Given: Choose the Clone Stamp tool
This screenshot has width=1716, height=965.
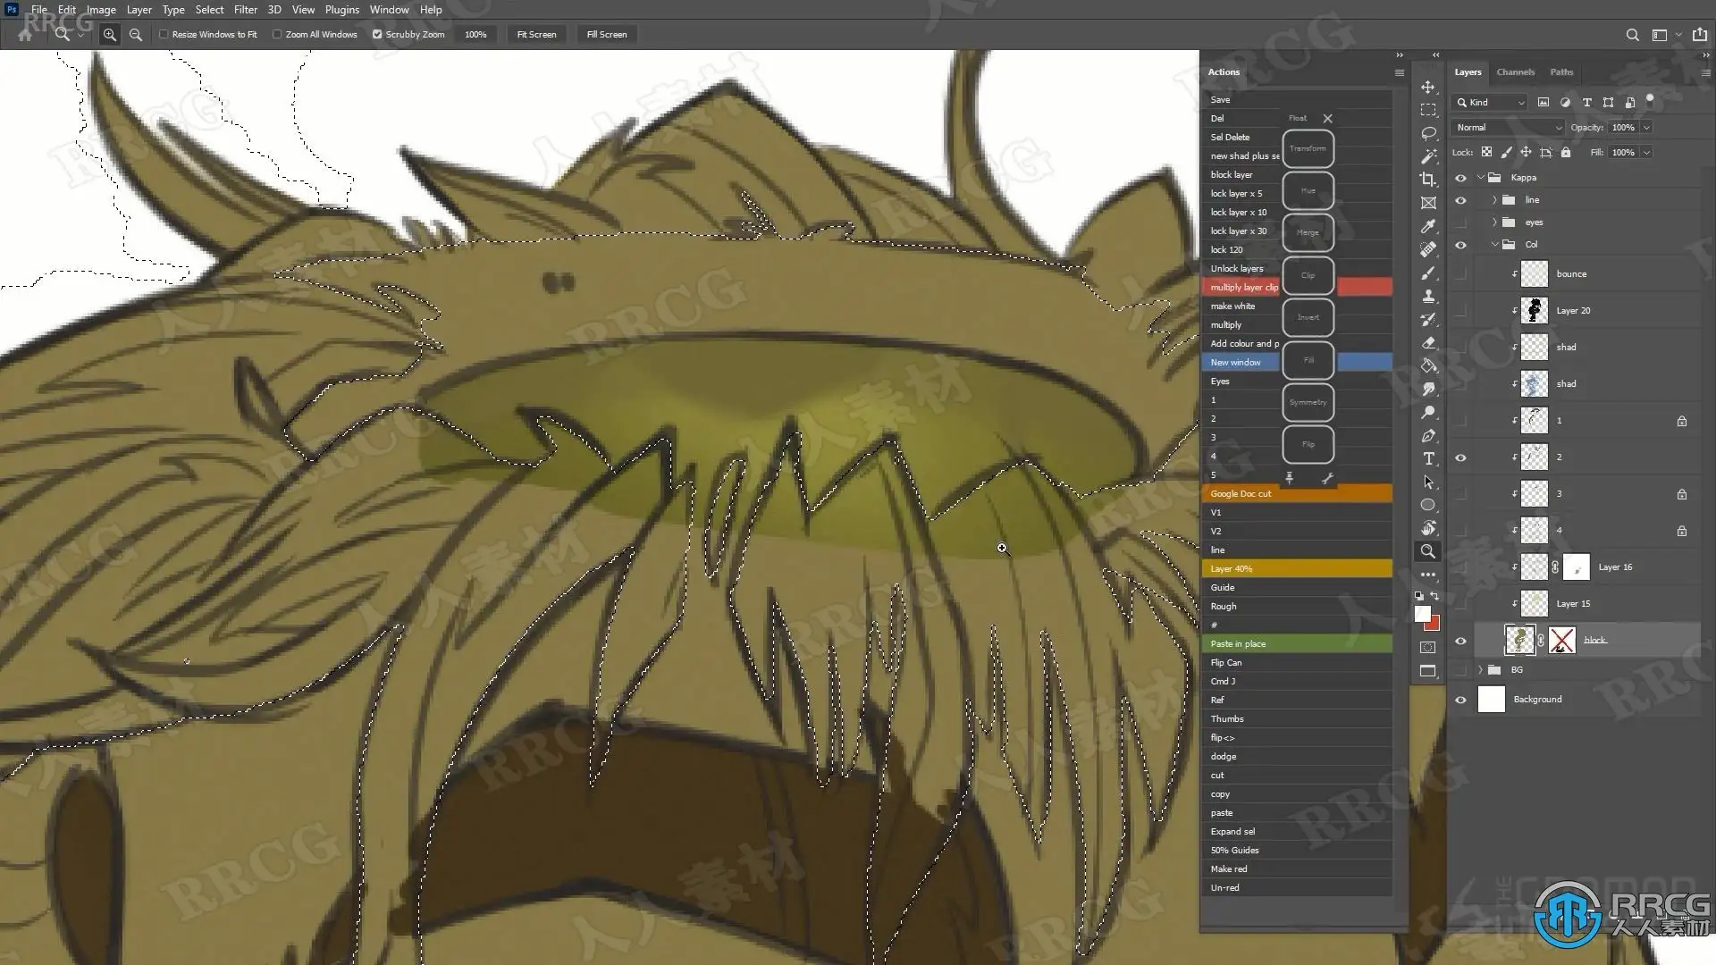Looking at the screenshot, I should pos(1428,296).
